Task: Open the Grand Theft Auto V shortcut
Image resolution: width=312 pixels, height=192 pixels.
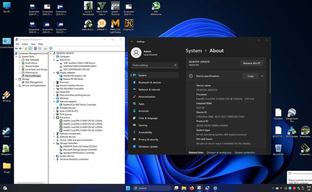Action: 102,6
